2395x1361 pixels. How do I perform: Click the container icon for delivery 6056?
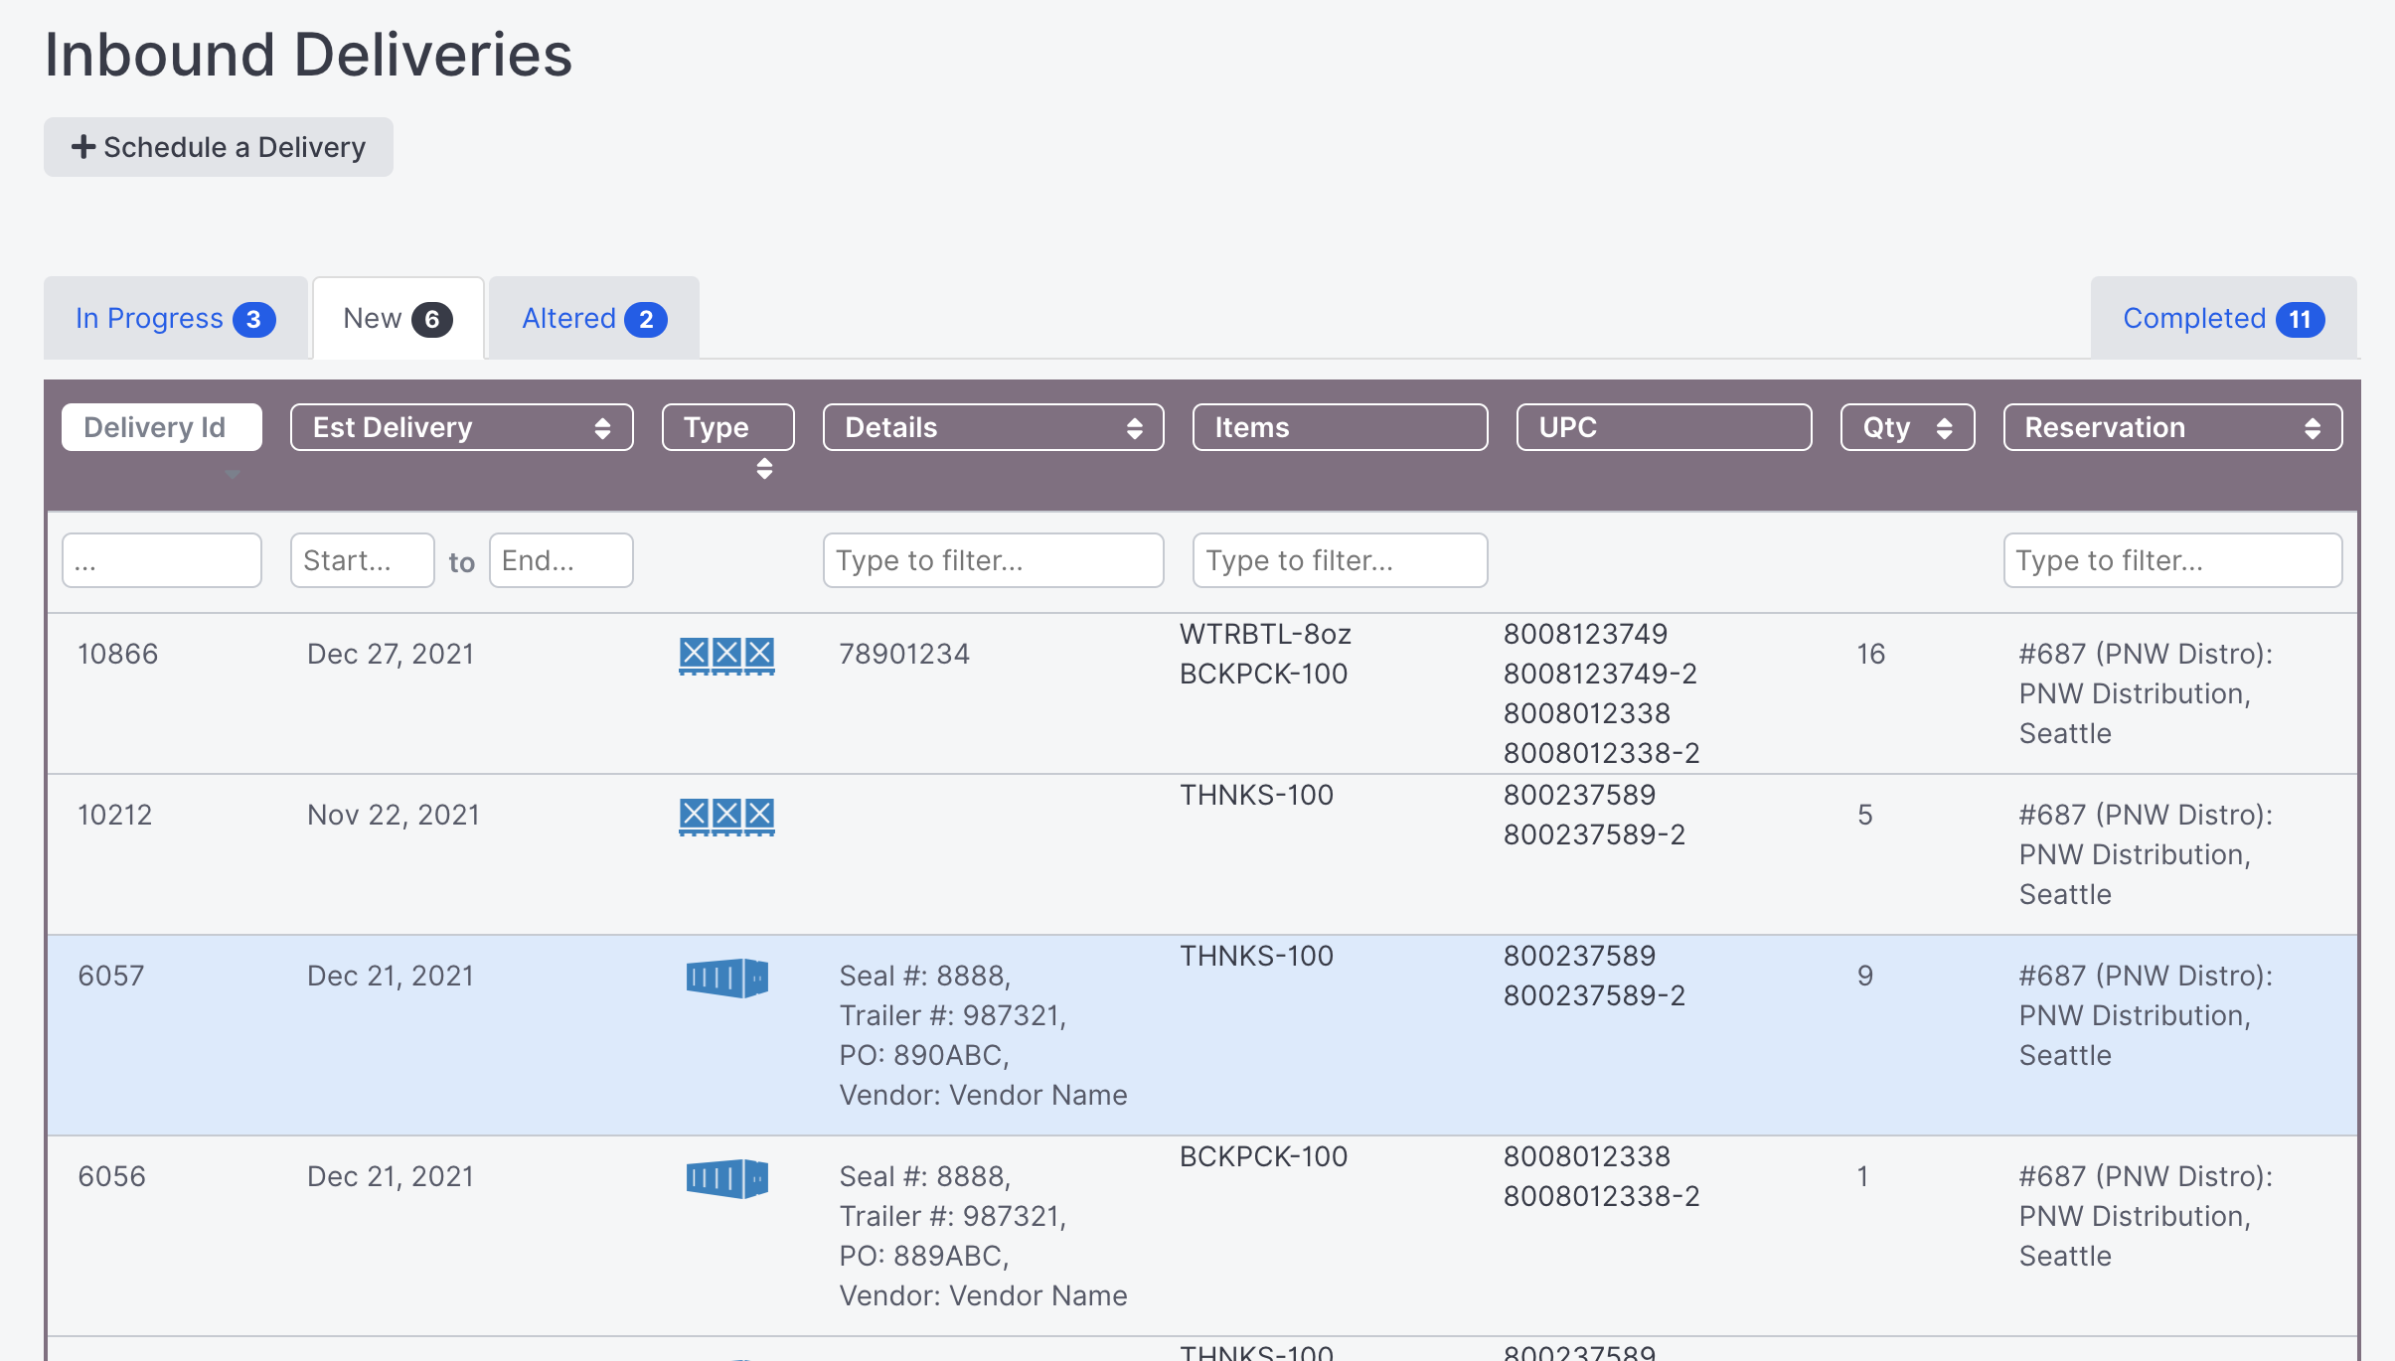(x=726, y=1178)
